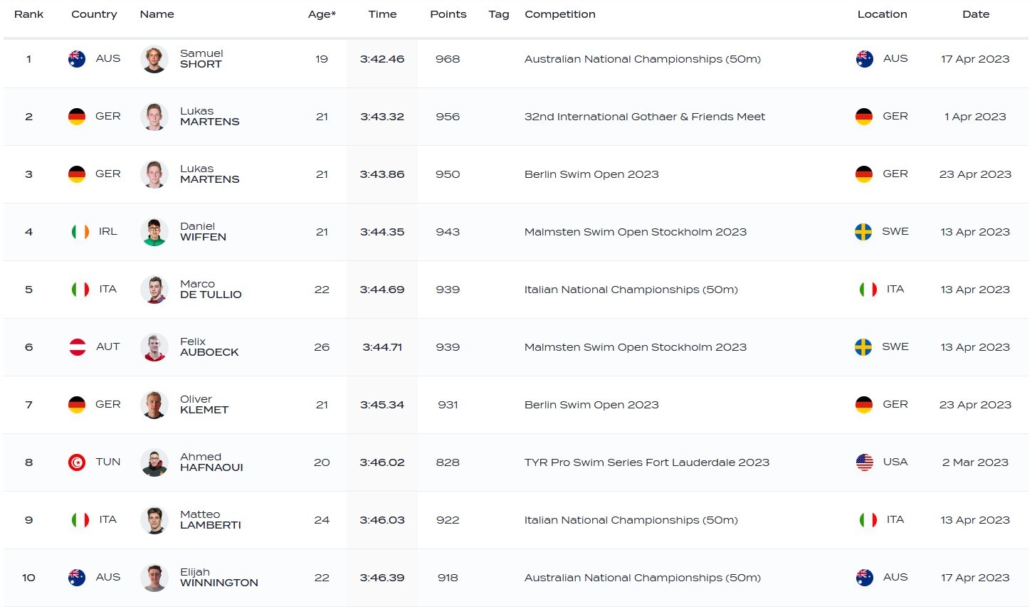Screen dimensions: 1032x609
Task: Click Austria flag next to AUT
Action: pos(77,347)
